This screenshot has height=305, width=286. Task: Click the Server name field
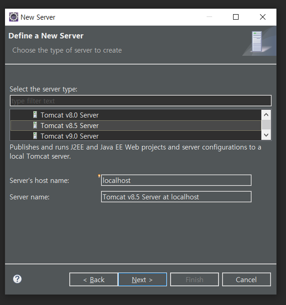(x=176, y=197)
